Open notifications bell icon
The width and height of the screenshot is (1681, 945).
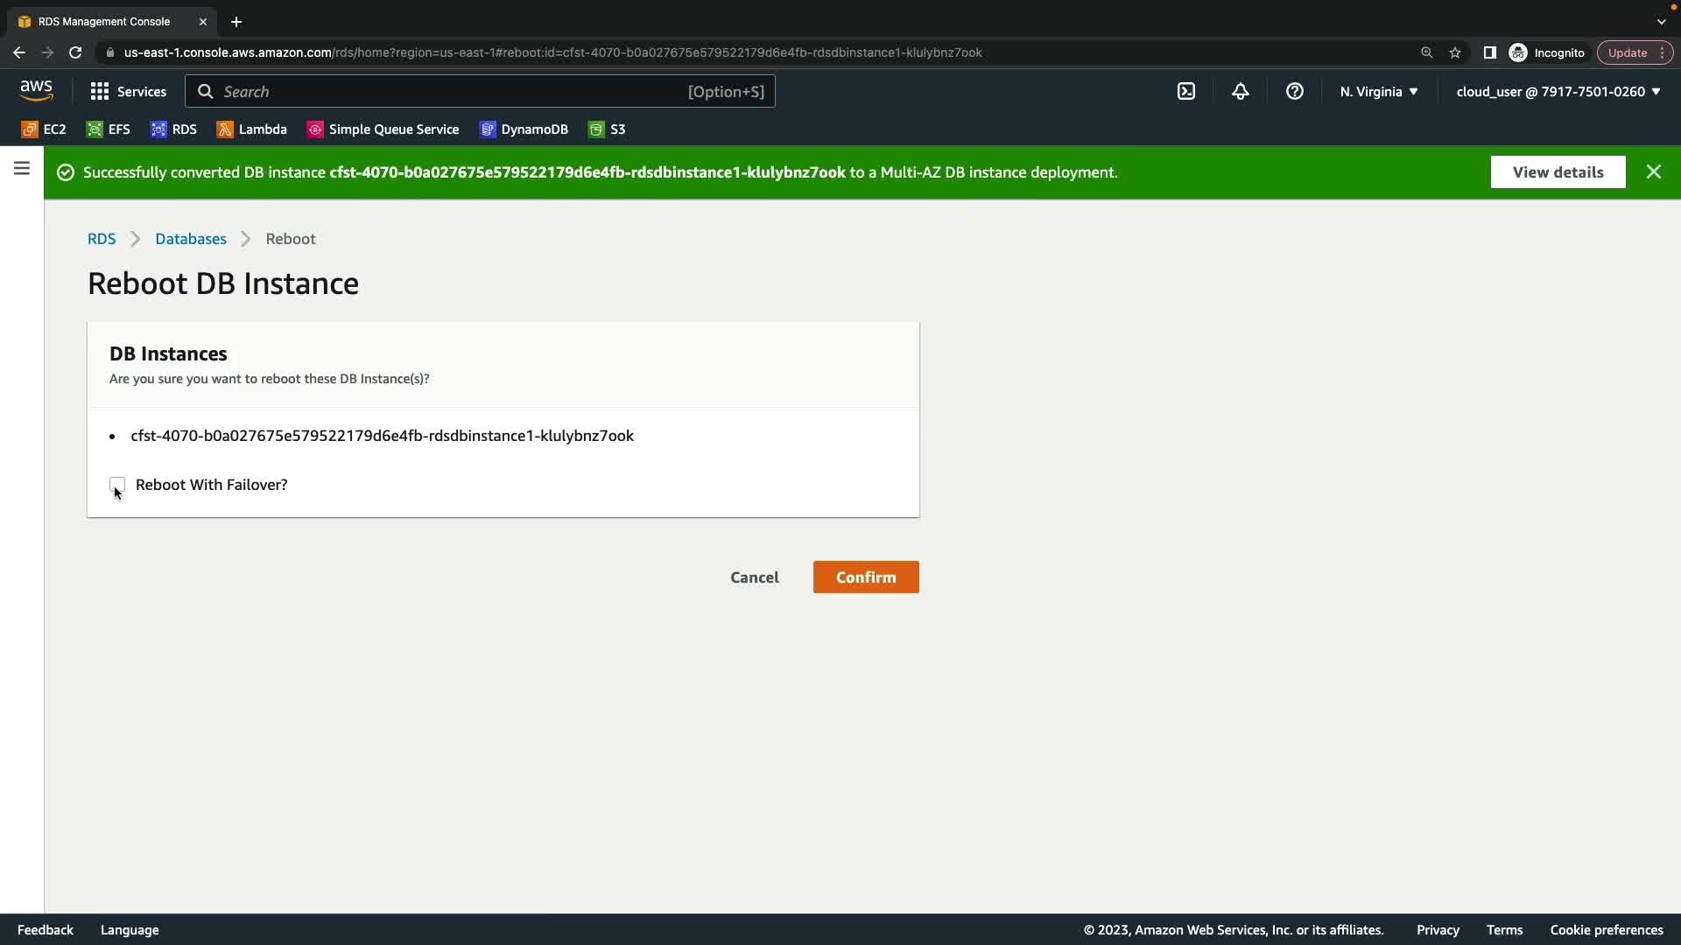1241,91
